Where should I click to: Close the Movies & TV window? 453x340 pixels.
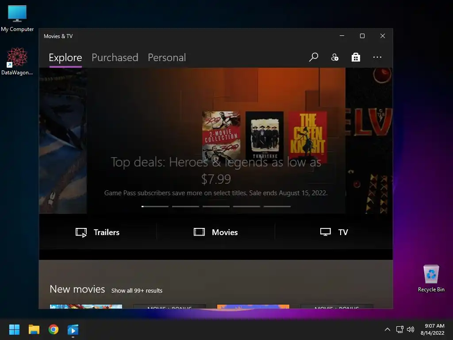[383, 36]
